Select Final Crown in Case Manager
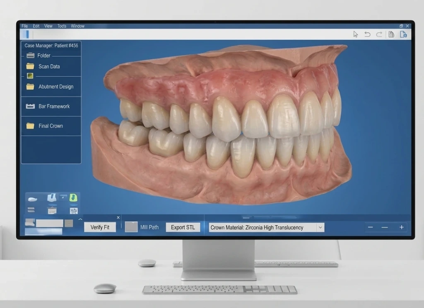The width and height of the screenshot is (424, 308). [x=51, y=126]
